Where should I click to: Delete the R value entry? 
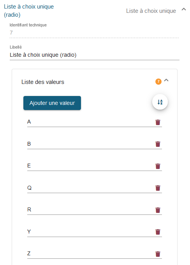[x=158, y=210]
